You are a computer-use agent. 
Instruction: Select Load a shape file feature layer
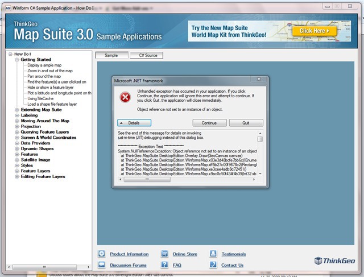[52, 104]
